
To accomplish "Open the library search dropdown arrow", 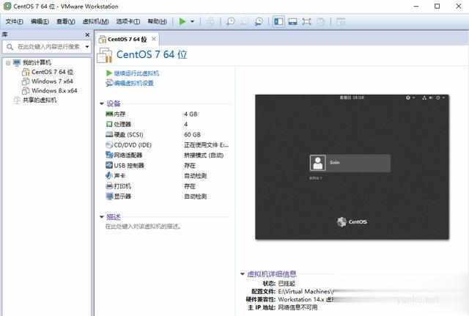I will [x=87, y=47].
